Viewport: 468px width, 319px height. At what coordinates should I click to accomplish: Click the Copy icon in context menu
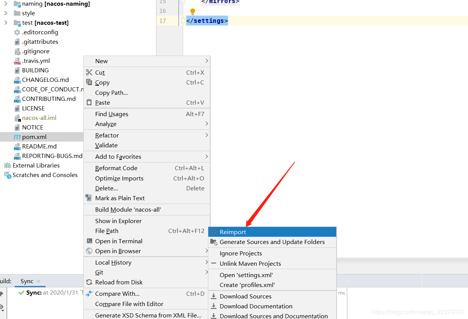[x=89, y=82]
